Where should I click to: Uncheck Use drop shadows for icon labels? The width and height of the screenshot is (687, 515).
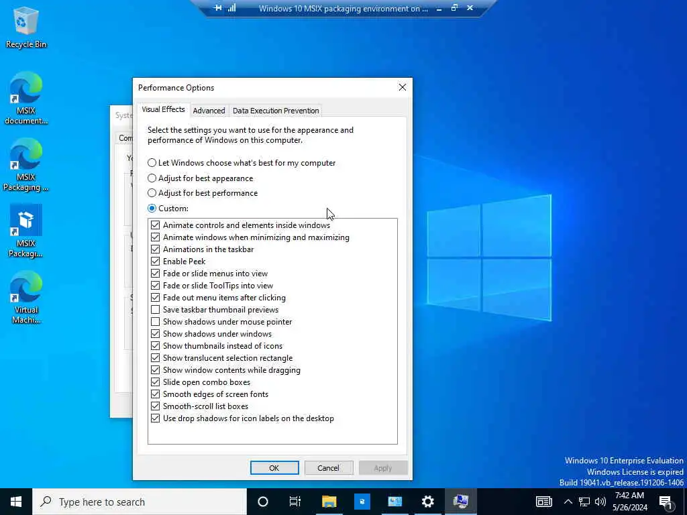pyautogui.click(x=155, y=418)
